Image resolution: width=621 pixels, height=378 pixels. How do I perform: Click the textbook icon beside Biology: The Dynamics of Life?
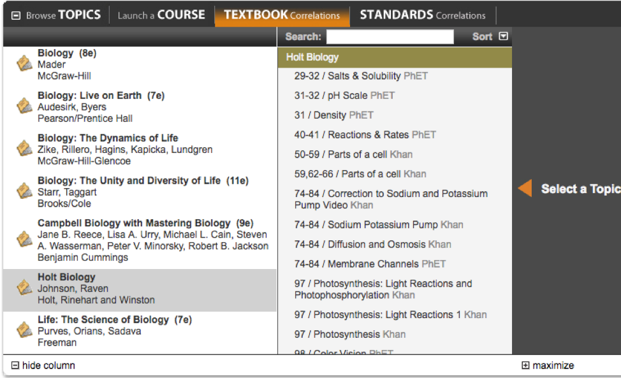(24, 149)
